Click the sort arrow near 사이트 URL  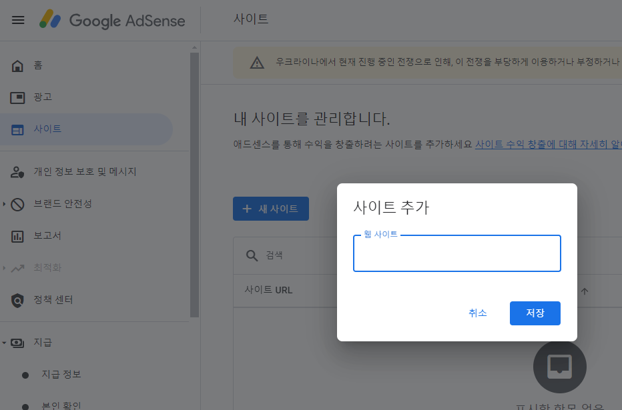(585, 291)
